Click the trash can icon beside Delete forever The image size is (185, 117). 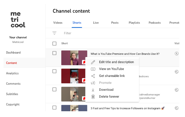(x=93, y=97)
